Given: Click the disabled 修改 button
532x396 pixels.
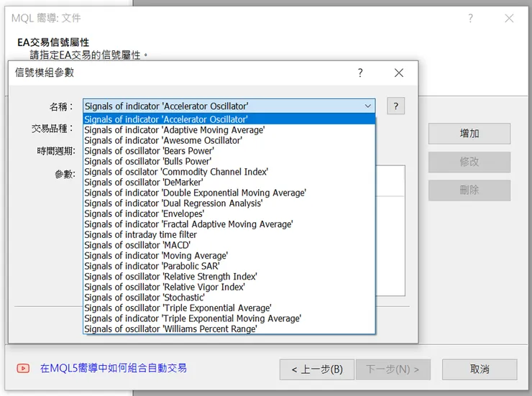Looking at the screenshot, I should pos(469,162).
